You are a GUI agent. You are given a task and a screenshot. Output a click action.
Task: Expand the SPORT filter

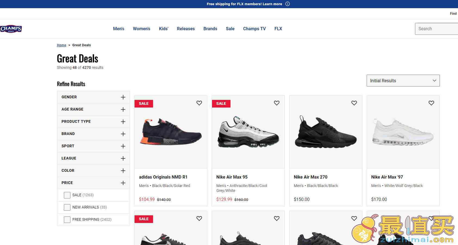click(94, 146)
